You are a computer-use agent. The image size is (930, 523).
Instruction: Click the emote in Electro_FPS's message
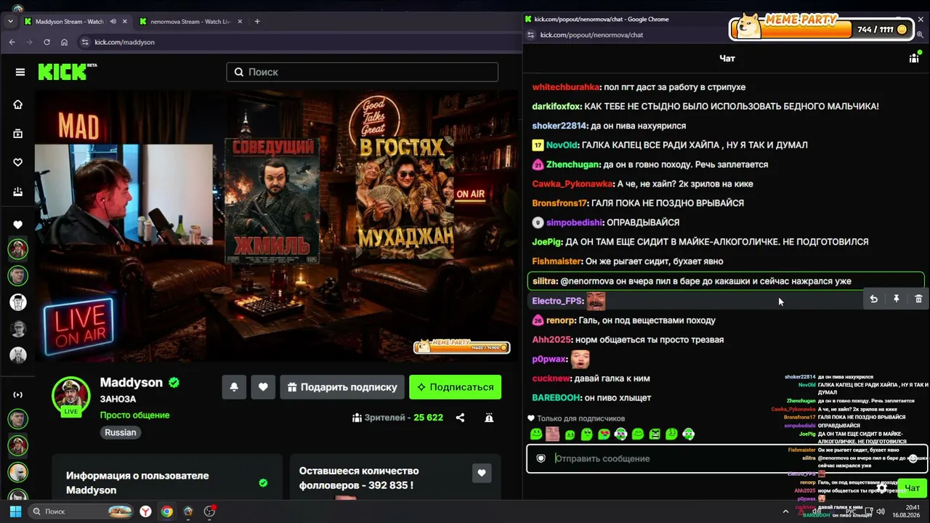(x=596, y=301)
